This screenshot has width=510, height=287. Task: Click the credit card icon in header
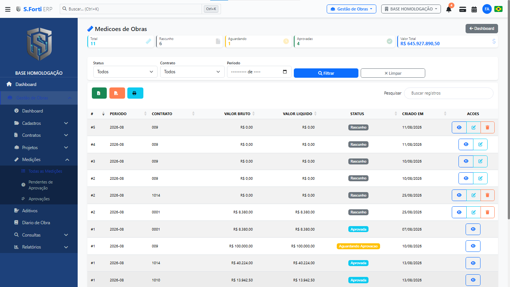click(x=463, y=9)
